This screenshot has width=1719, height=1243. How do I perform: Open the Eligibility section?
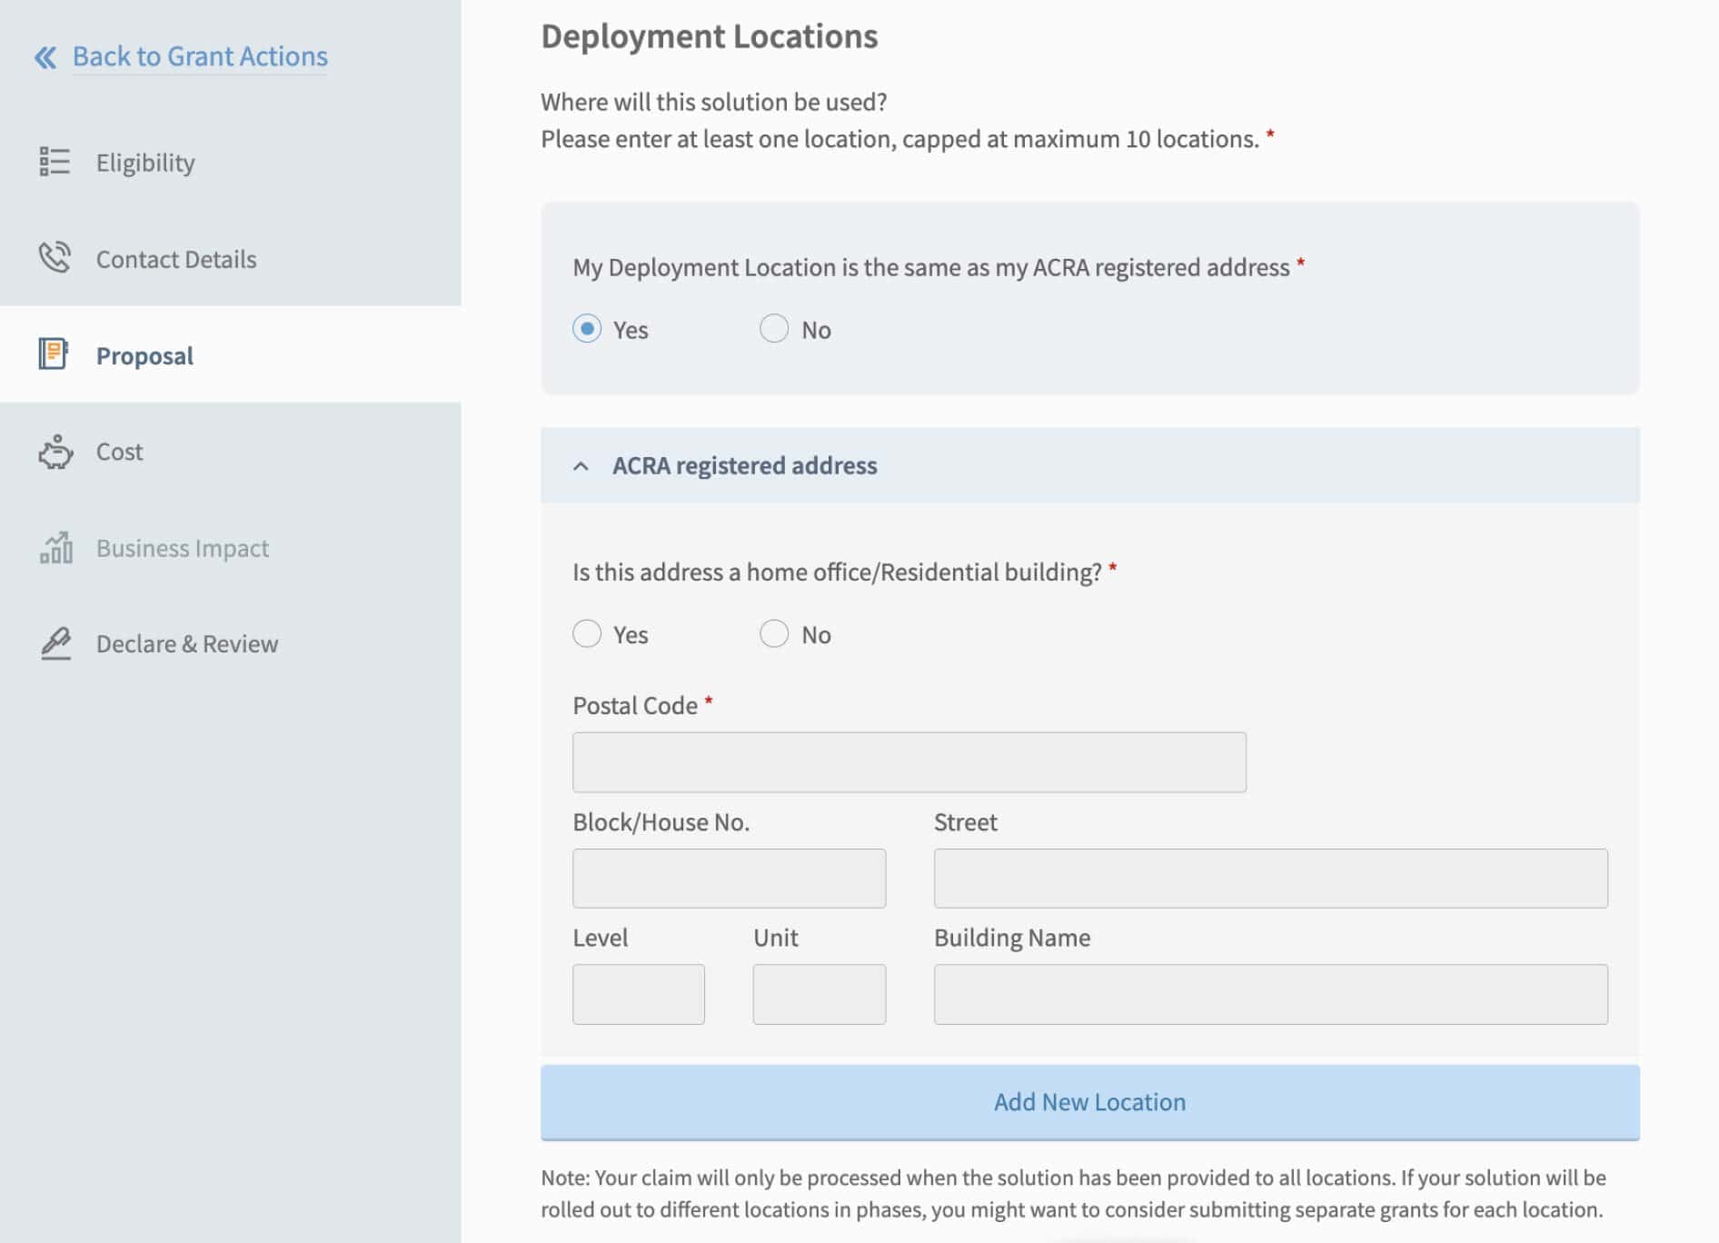231,162
